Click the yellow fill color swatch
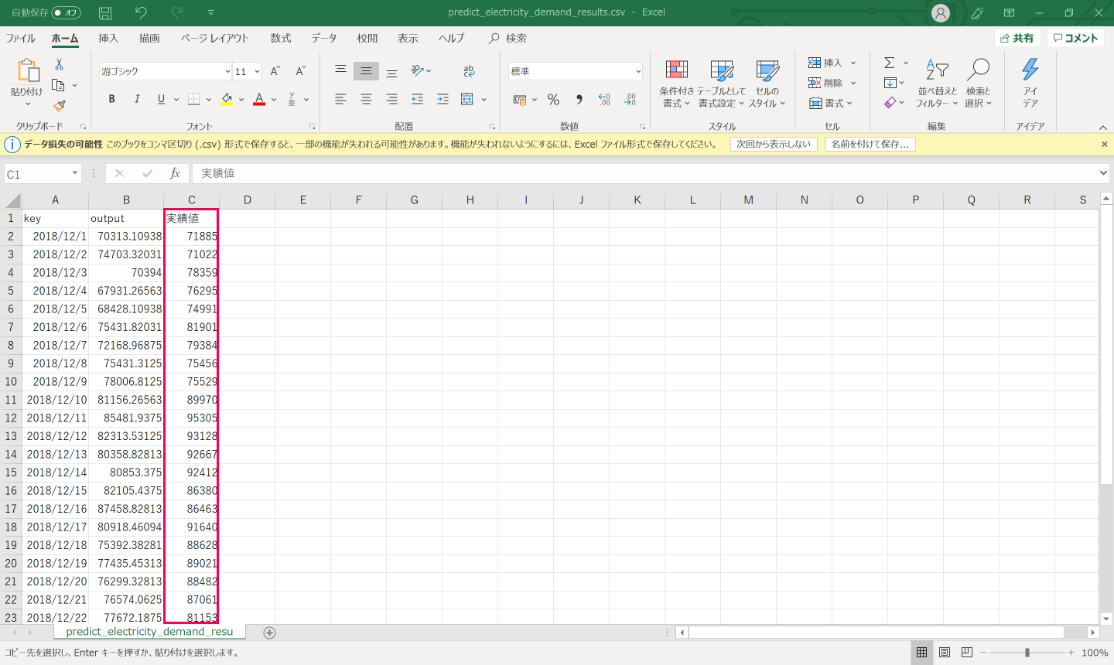Image resolution: width=1114 pixels, height=665 pixels. (227, 99)
